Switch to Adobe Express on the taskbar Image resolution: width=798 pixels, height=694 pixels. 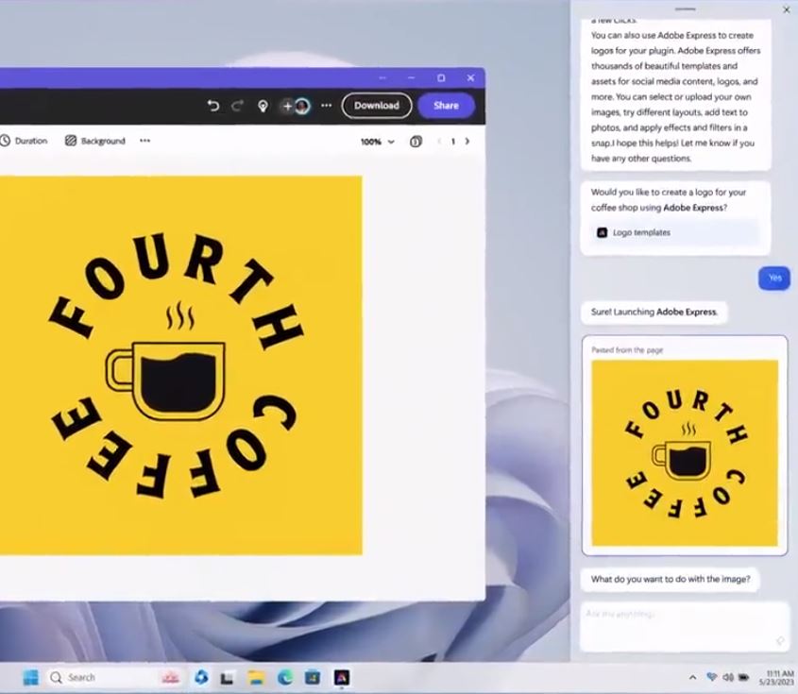point(342,677)
